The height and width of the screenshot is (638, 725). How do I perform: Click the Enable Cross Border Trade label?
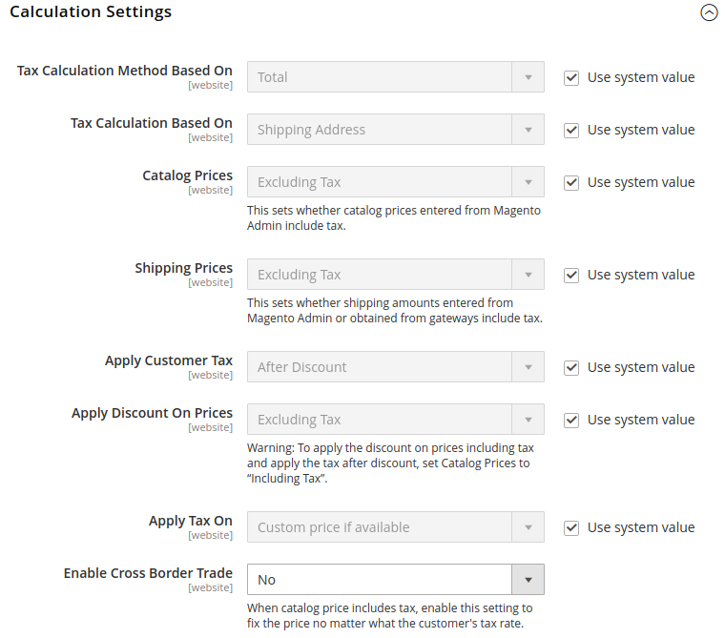click(148, 573)
